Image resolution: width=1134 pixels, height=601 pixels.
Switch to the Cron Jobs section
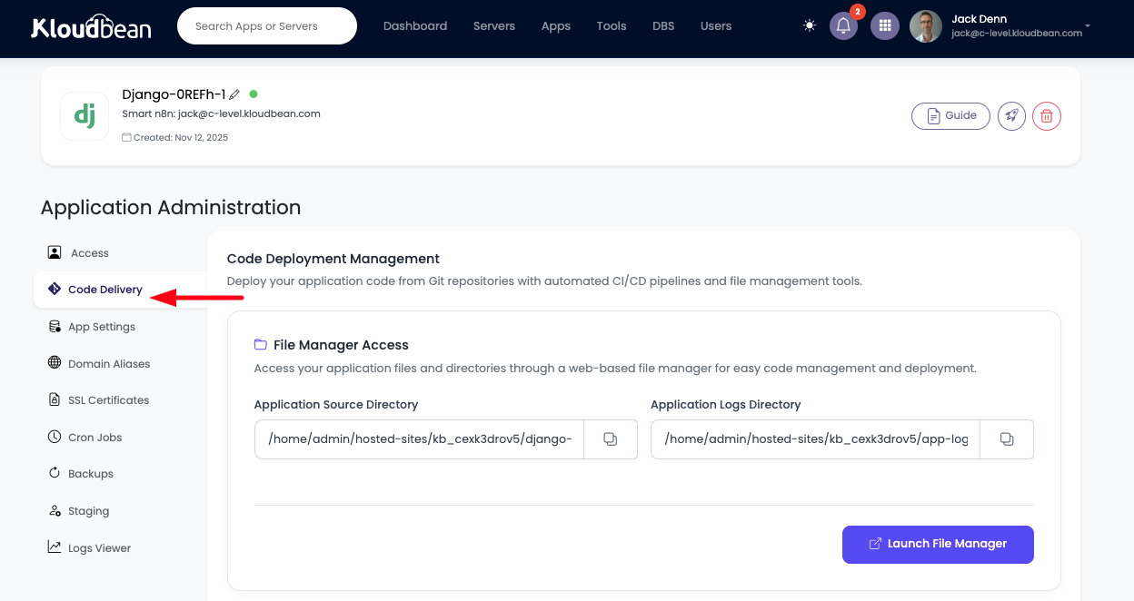(94, 438)
